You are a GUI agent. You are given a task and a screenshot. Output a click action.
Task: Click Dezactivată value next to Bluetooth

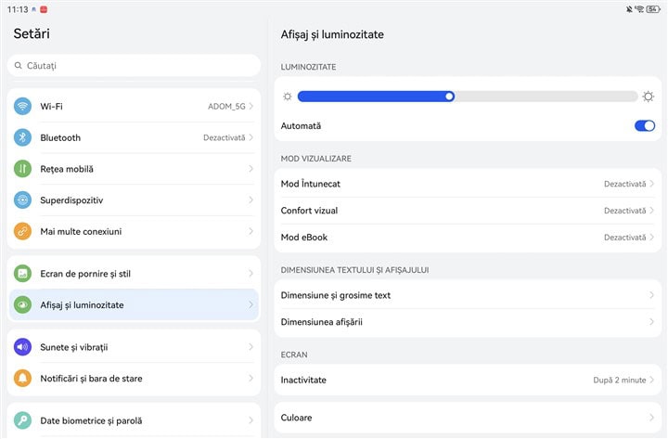click(x=225, y=137)
